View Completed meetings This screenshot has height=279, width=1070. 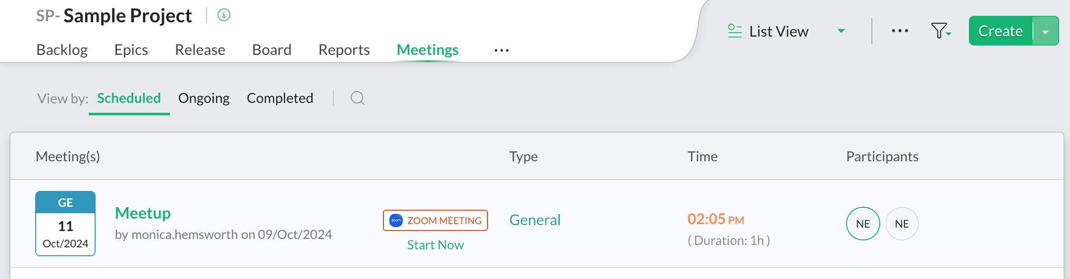[280, 98]
